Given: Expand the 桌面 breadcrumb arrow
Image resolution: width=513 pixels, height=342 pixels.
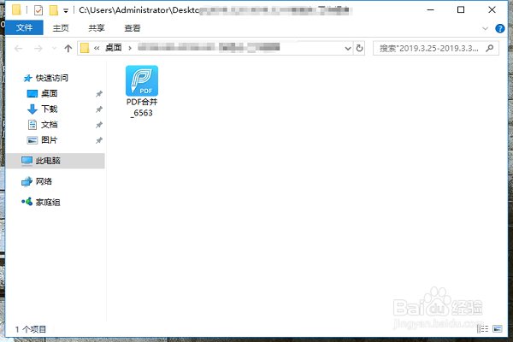Looking at the screenshot, I should point(130,48).
